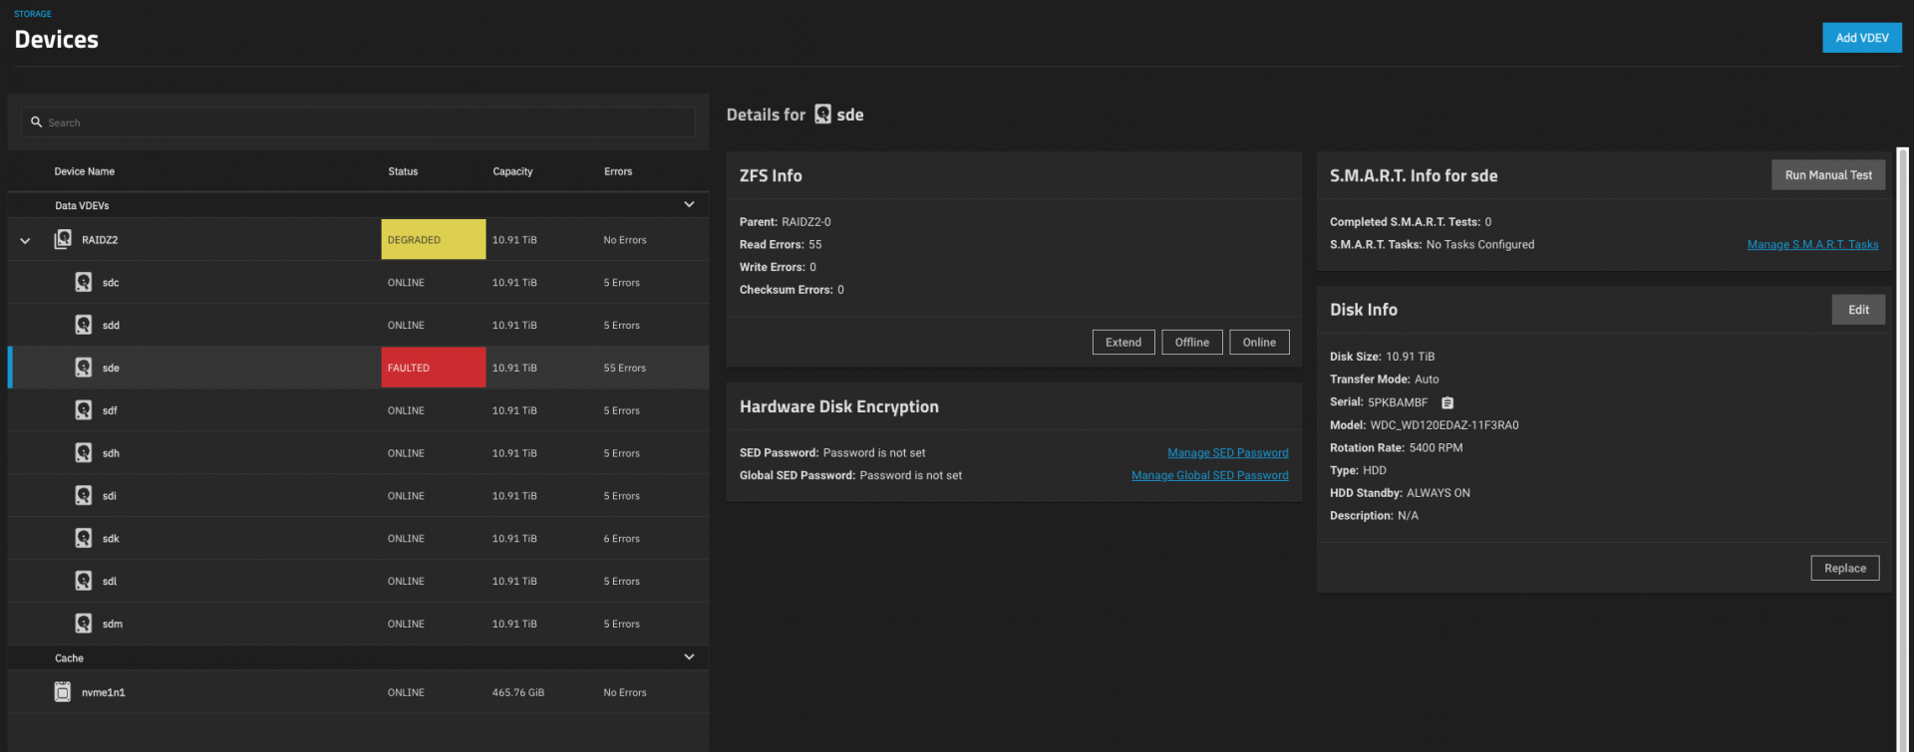
Task: Select the sdd disk icon
Action: pyautogui.click(x=84, y=326)
